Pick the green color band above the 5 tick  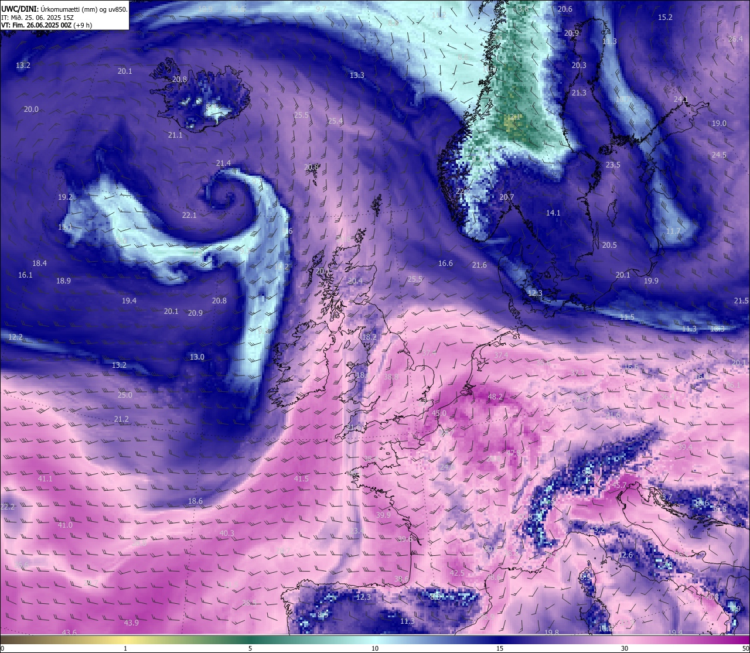250,640
